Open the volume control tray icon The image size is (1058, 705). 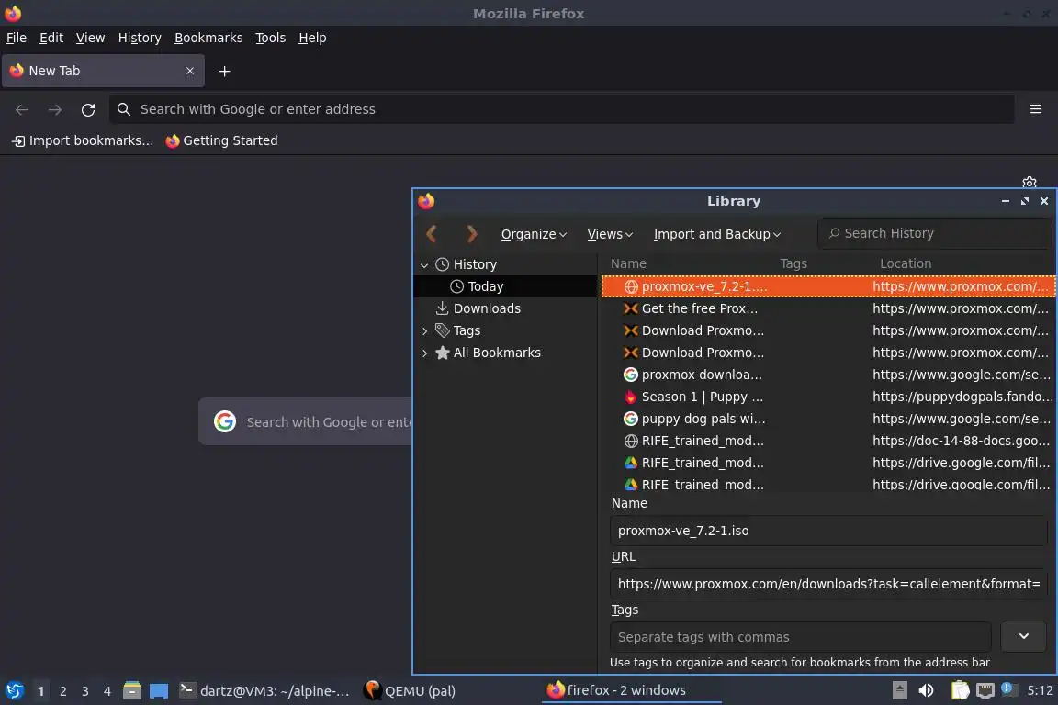point(927,690)
